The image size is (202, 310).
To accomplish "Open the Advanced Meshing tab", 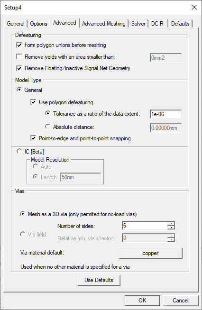I will [x=104, y=24].
